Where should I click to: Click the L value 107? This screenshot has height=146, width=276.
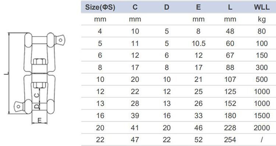(x=230, y=79)
